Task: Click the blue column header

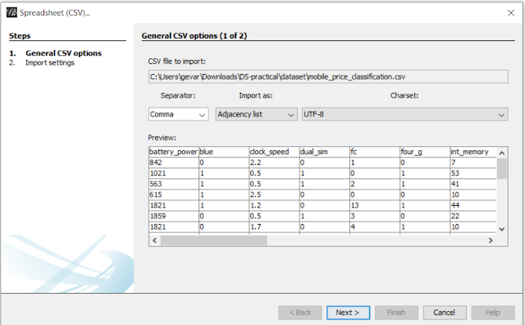Action: (224, 152)
